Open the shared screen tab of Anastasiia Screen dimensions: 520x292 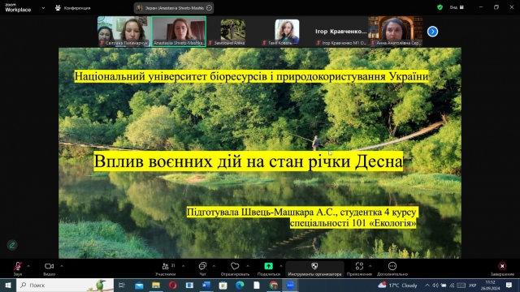coord(174,8)
